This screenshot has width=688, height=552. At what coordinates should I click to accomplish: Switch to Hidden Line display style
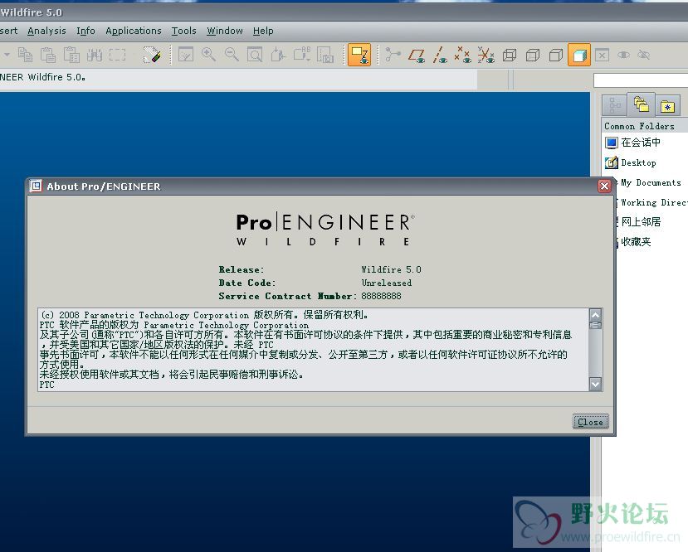(533, 55)
